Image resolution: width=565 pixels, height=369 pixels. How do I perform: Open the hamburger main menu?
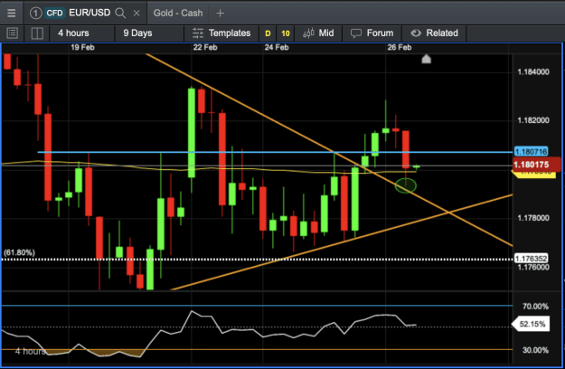(x=11, y=13)
